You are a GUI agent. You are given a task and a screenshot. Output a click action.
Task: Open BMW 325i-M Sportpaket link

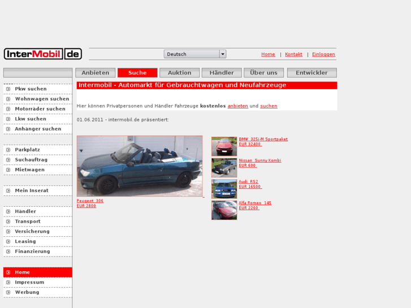(263, 139)
